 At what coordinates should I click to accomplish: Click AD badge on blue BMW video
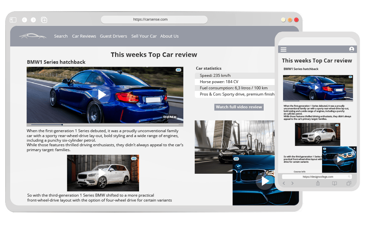tap(178, 70)
